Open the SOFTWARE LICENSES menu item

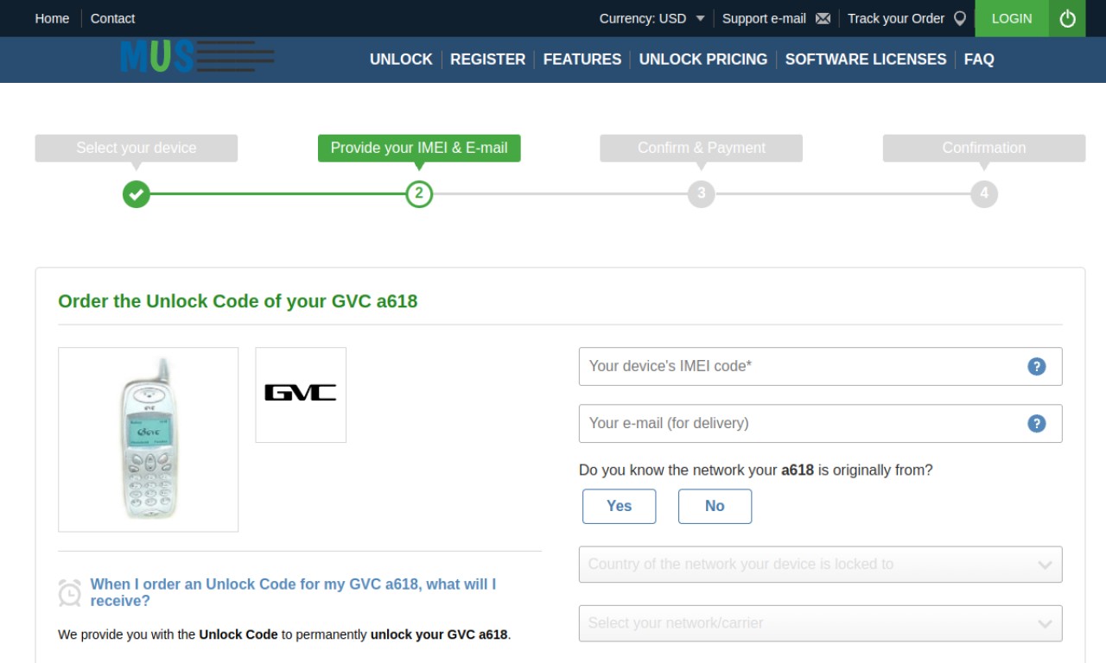[866, 59]
